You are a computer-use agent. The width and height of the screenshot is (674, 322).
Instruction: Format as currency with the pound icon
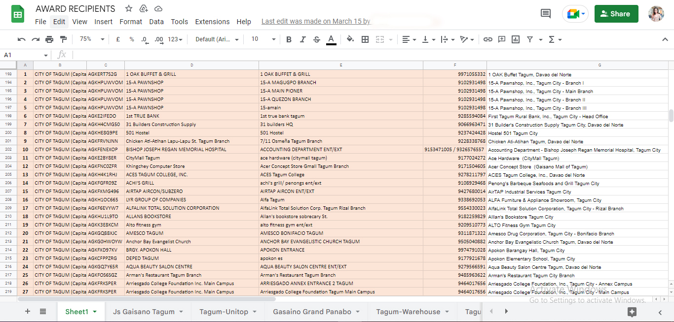[118, 39]
